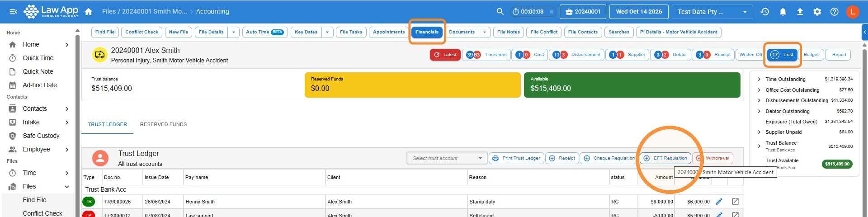
Task: Expand the Time Outstanding row
Action: point(759,79)
